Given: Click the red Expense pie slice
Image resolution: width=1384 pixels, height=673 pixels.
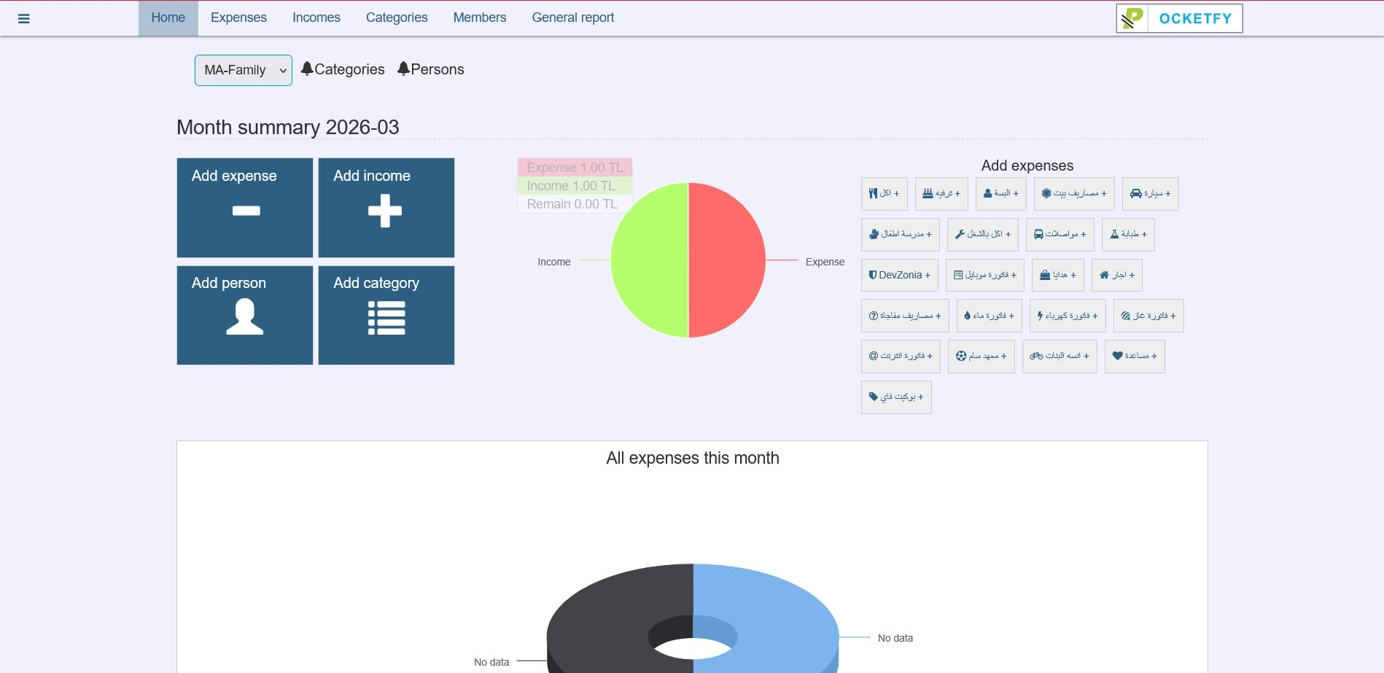Looking at the screenshot, I should coord(726,260).
